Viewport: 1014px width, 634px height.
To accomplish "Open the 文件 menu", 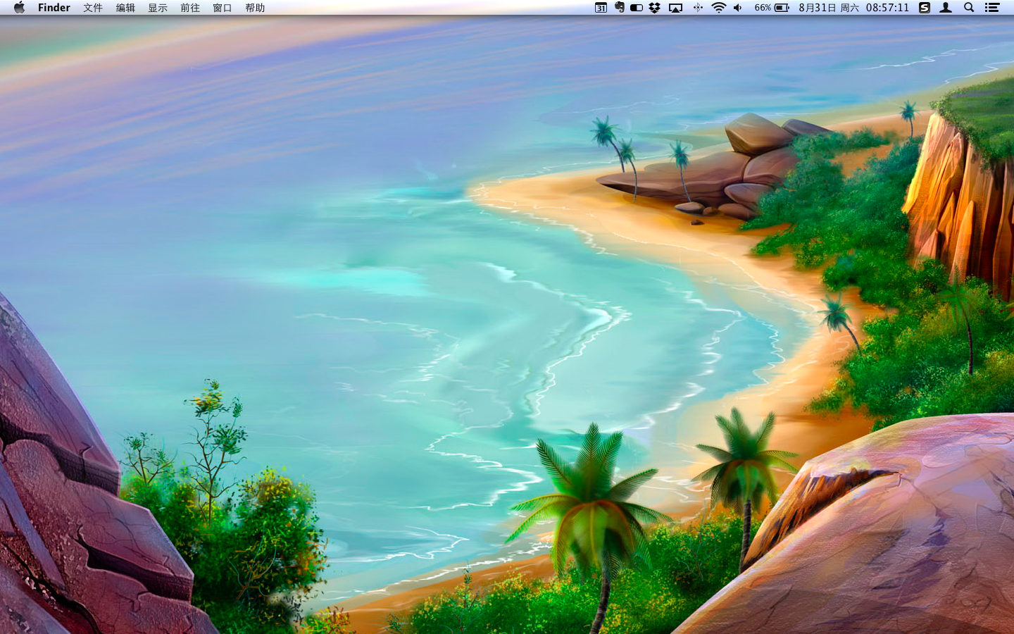I will pos(93,8).
